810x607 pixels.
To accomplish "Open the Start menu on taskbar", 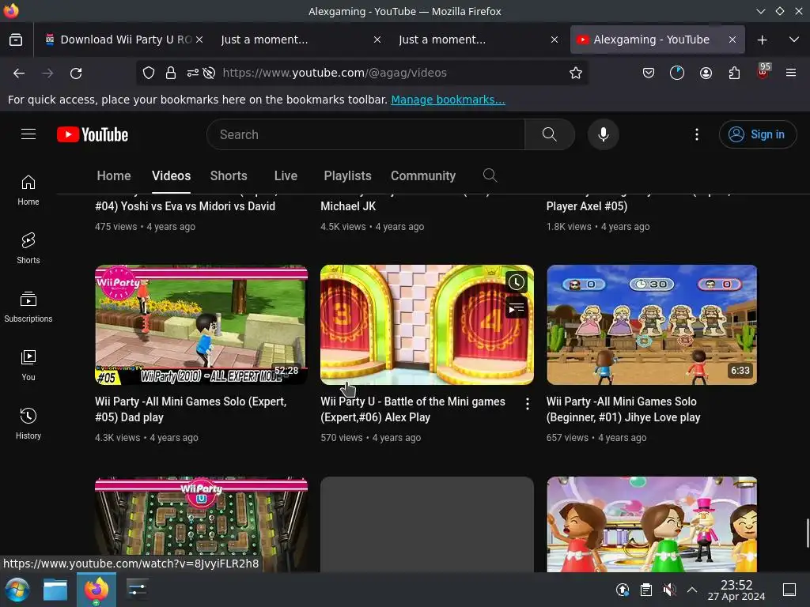I will [x=17, y=590].
